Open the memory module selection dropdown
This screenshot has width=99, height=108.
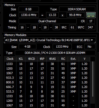coord(50,40)
